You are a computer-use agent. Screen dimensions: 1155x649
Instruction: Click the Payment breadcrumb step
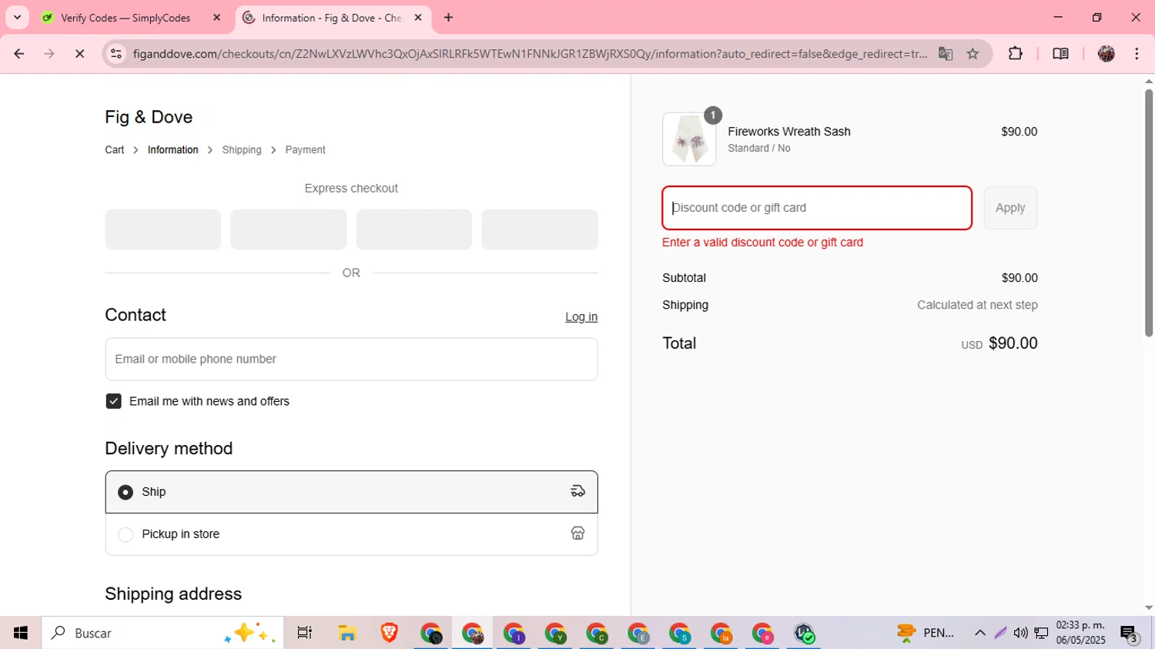305,150
